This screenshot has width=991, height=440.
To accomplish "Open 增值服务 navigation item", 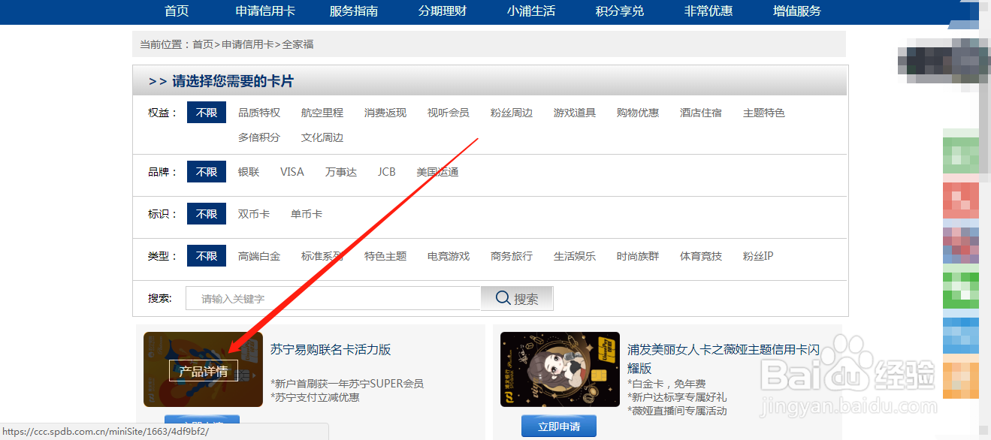I will 797,11.
